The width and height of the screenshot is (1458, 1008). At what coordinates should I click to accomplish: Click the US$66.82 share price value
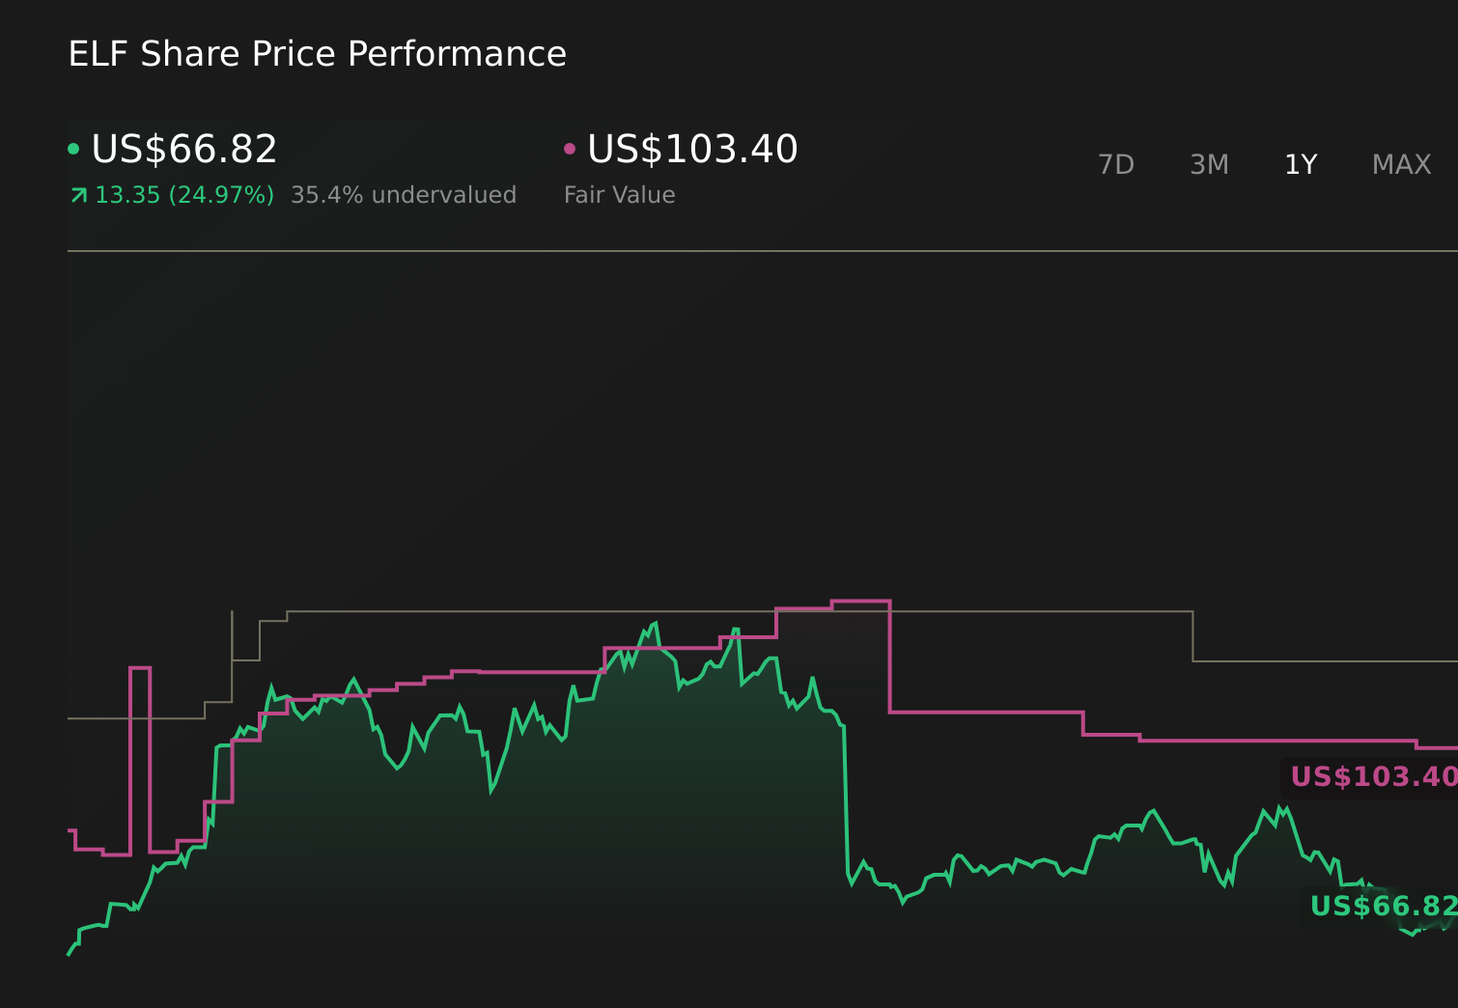click(183, 149)
